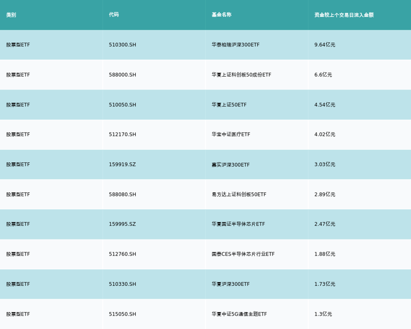Click the 代码 column header
The height and width of the screenshot is (329, 411).
114,15
